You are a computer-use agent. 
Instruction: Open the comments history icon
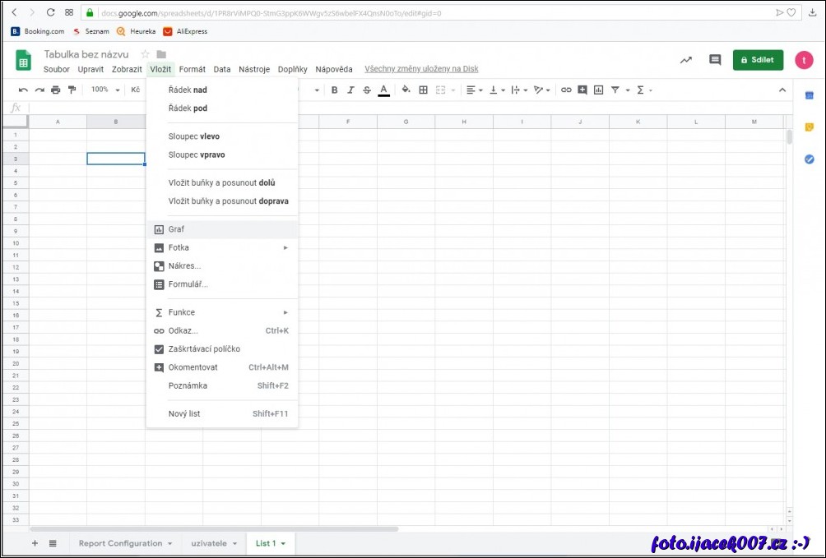(x=715, y=60)
